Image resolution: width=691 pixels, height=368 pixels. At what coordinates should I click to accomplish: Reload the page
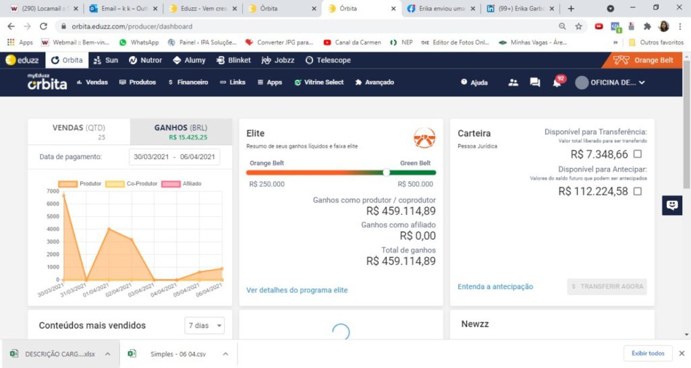click(43, 26)
